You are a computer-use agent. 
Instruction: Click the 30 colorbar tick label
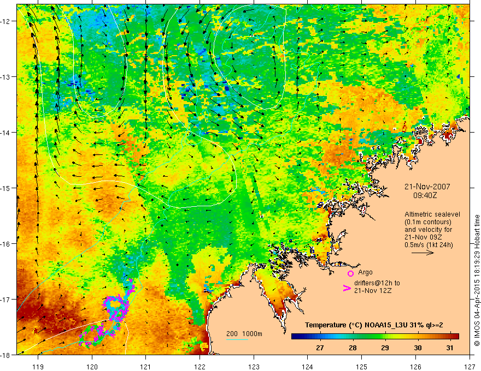pos(418,348)
